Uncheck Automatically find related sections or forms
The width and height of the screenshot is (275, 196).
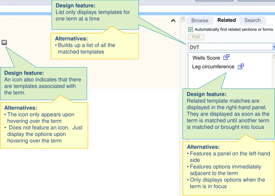point(191,30)
